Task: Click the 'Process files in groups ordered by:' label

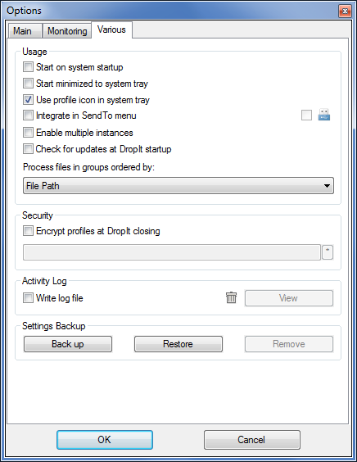Action: point(88,167)
